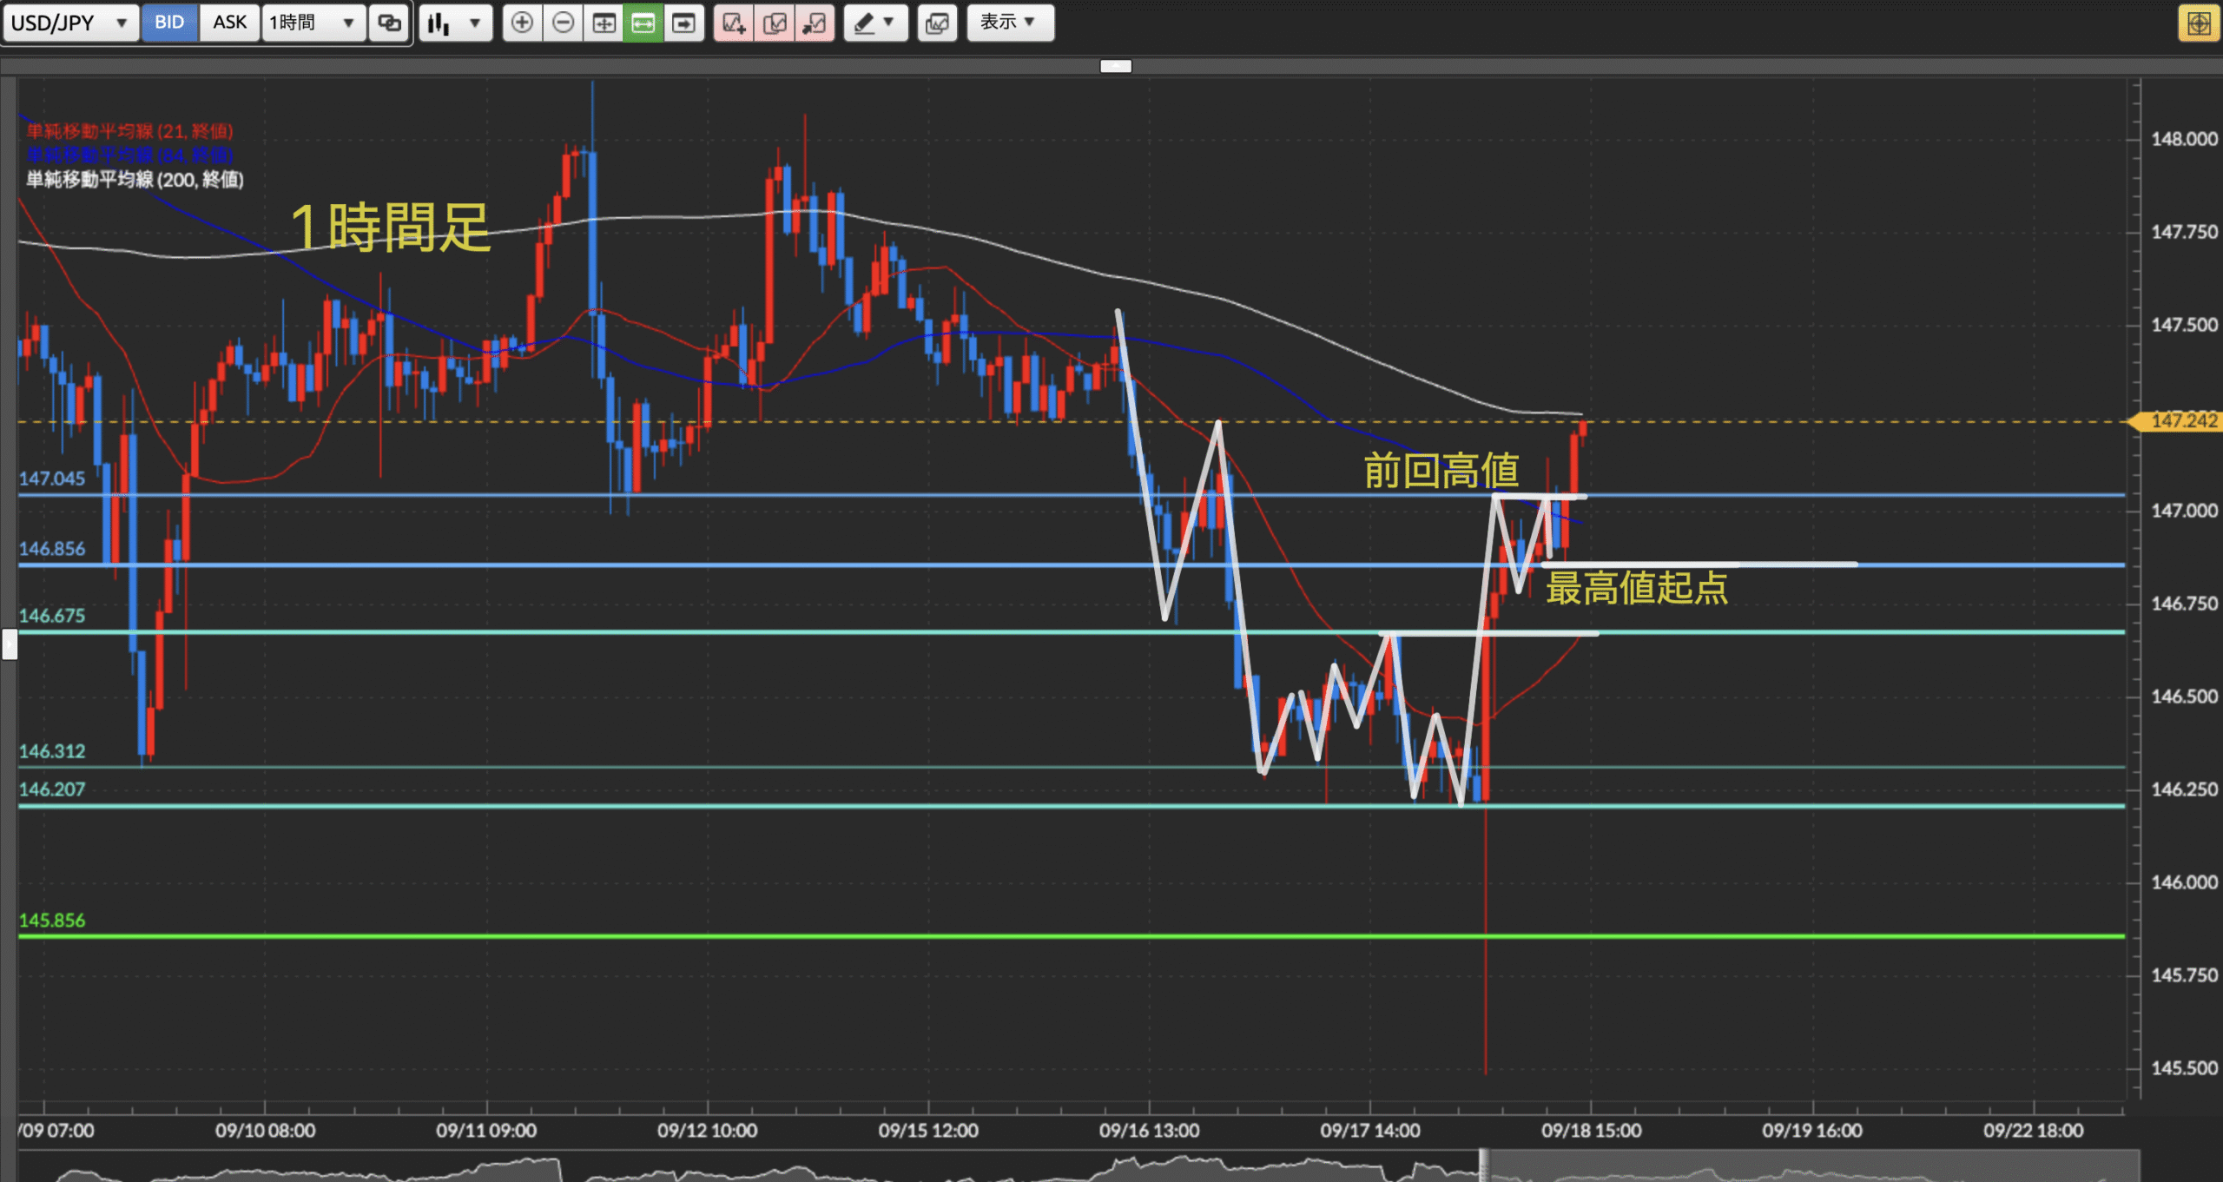Click the 145.500 price axis label
Screen dimensions: 2223x1182
2184,1068
